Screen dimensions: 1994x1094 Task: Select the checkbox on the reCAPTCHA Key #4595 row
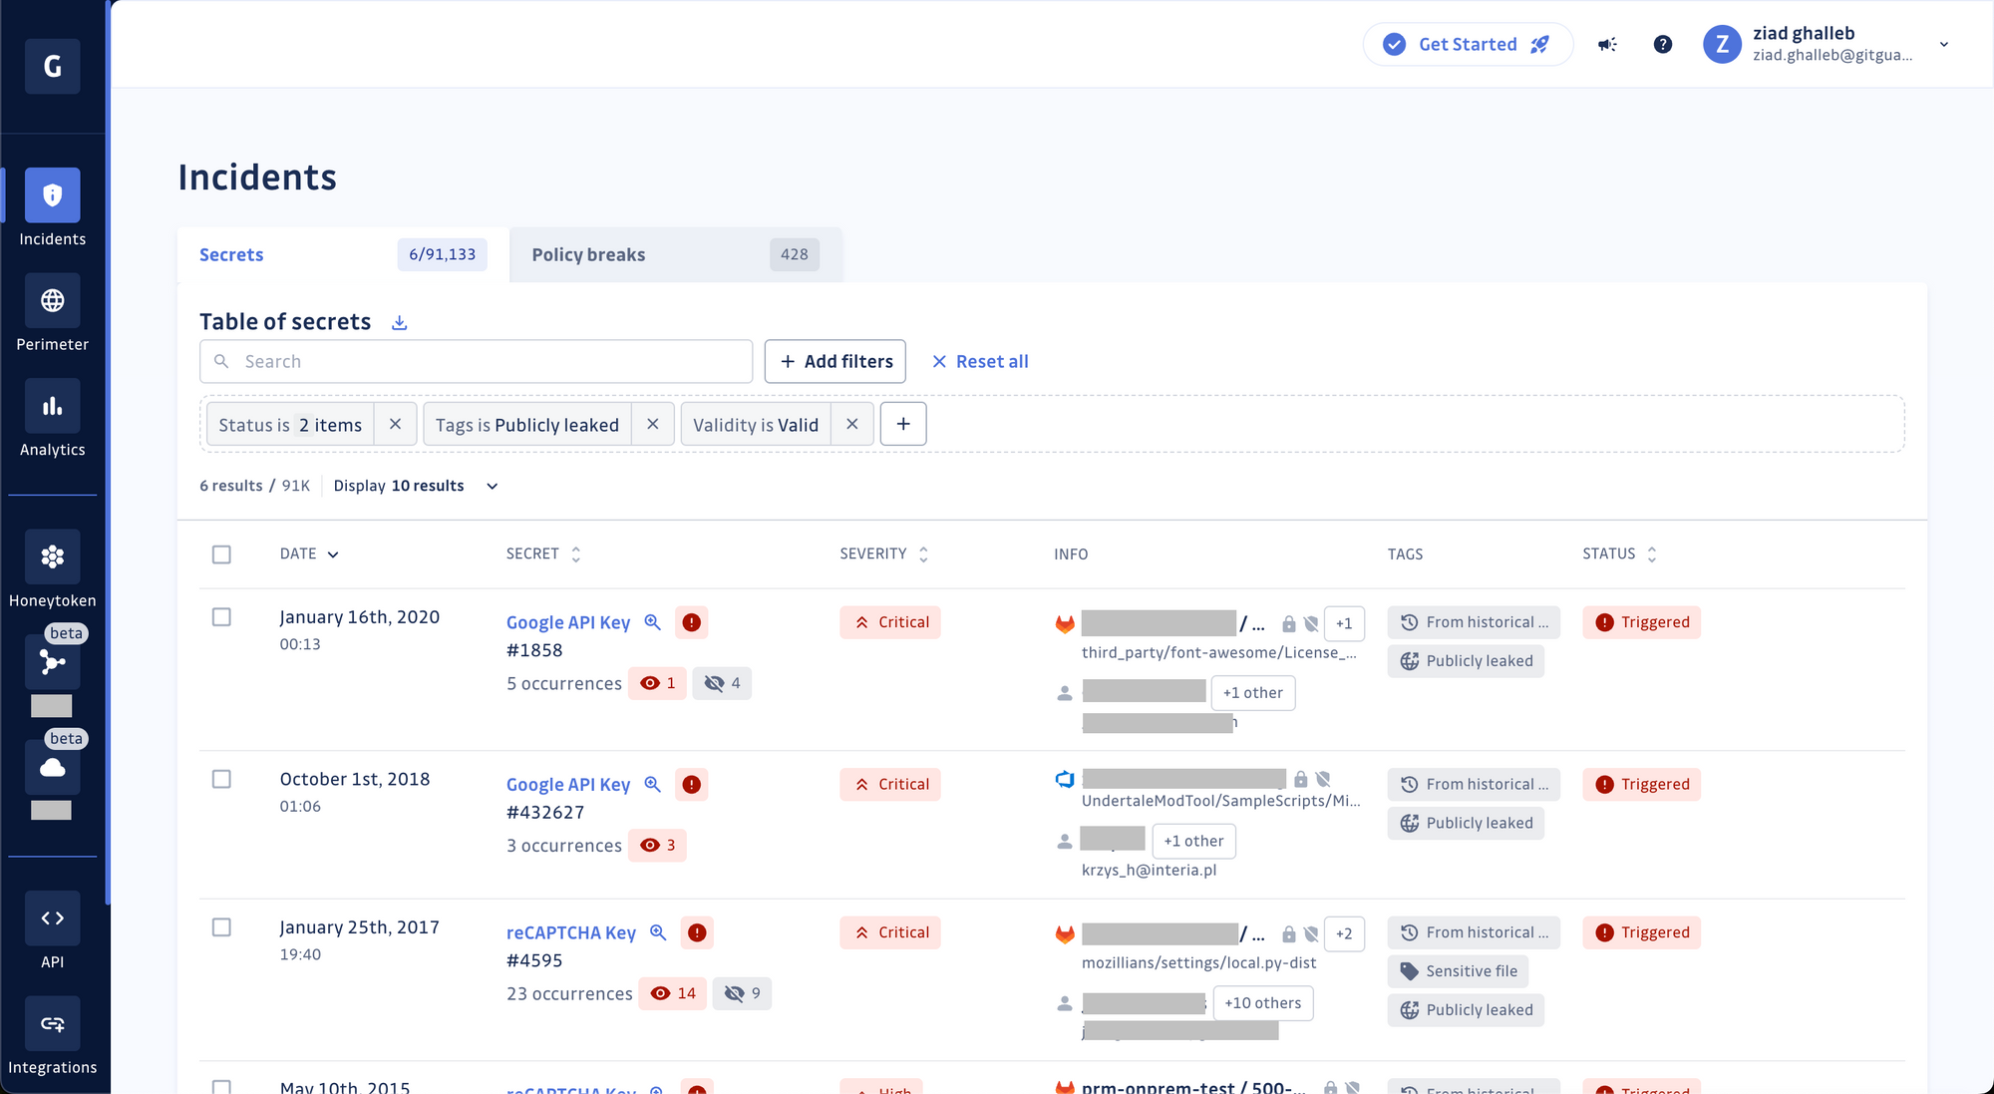pos(221,927)
